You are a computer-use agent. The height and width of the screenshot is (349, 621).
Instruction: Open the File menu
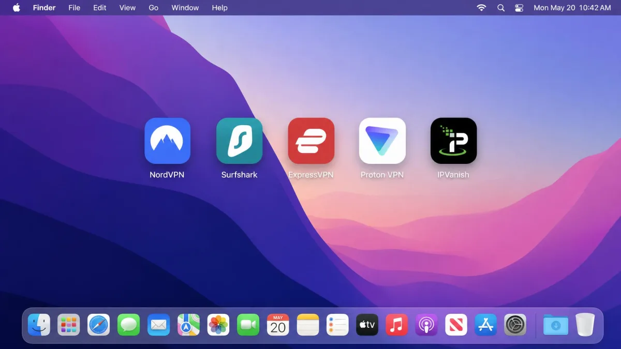pos(75,8)
